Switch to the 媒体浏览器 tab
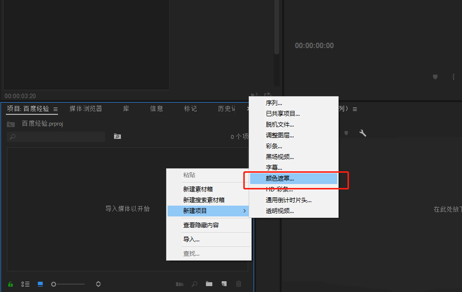 click(x=86, y=109)
